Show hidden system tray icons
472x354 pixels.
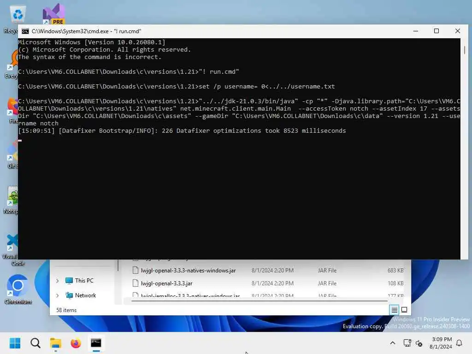[x=393, y=343]
